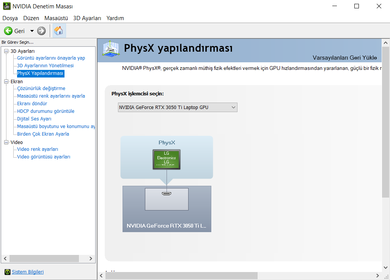390x280 pixels.
Task: Open Video görüntüsü ayarları task
Action: (44, 157)
